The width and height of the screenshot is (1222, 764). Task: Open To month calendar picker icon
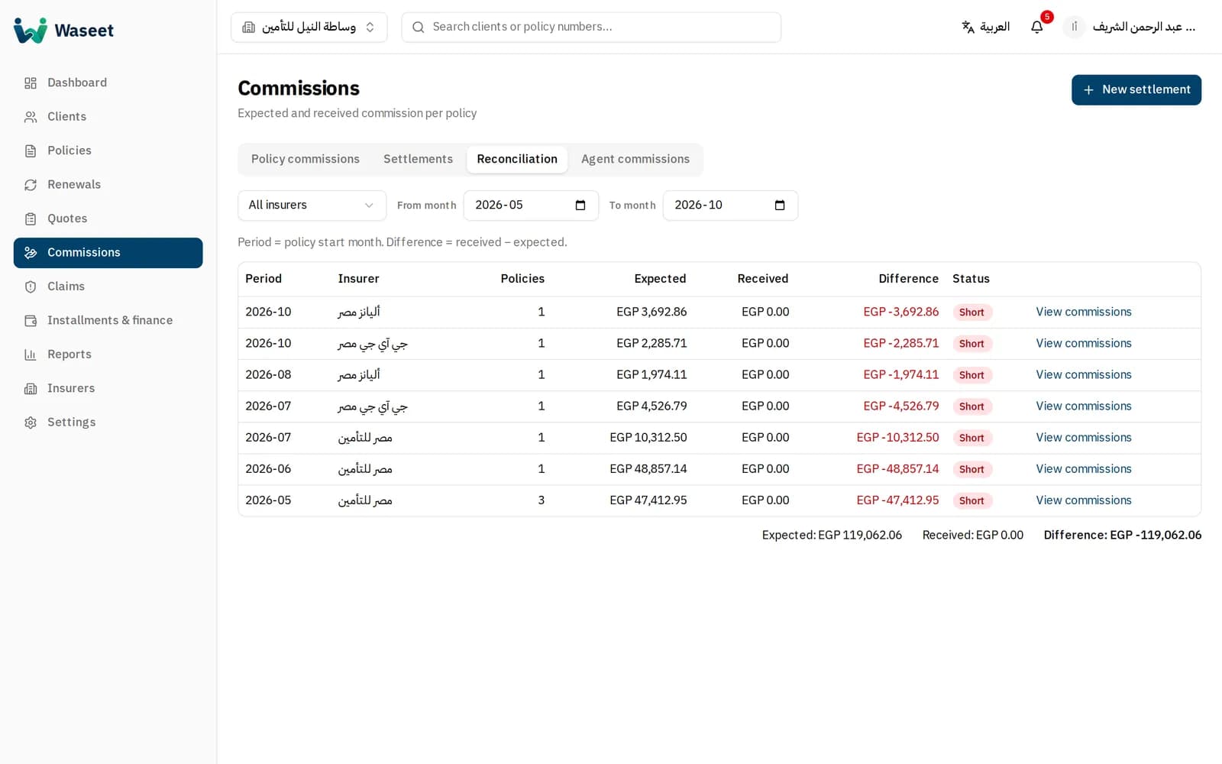tap(780, 205)
